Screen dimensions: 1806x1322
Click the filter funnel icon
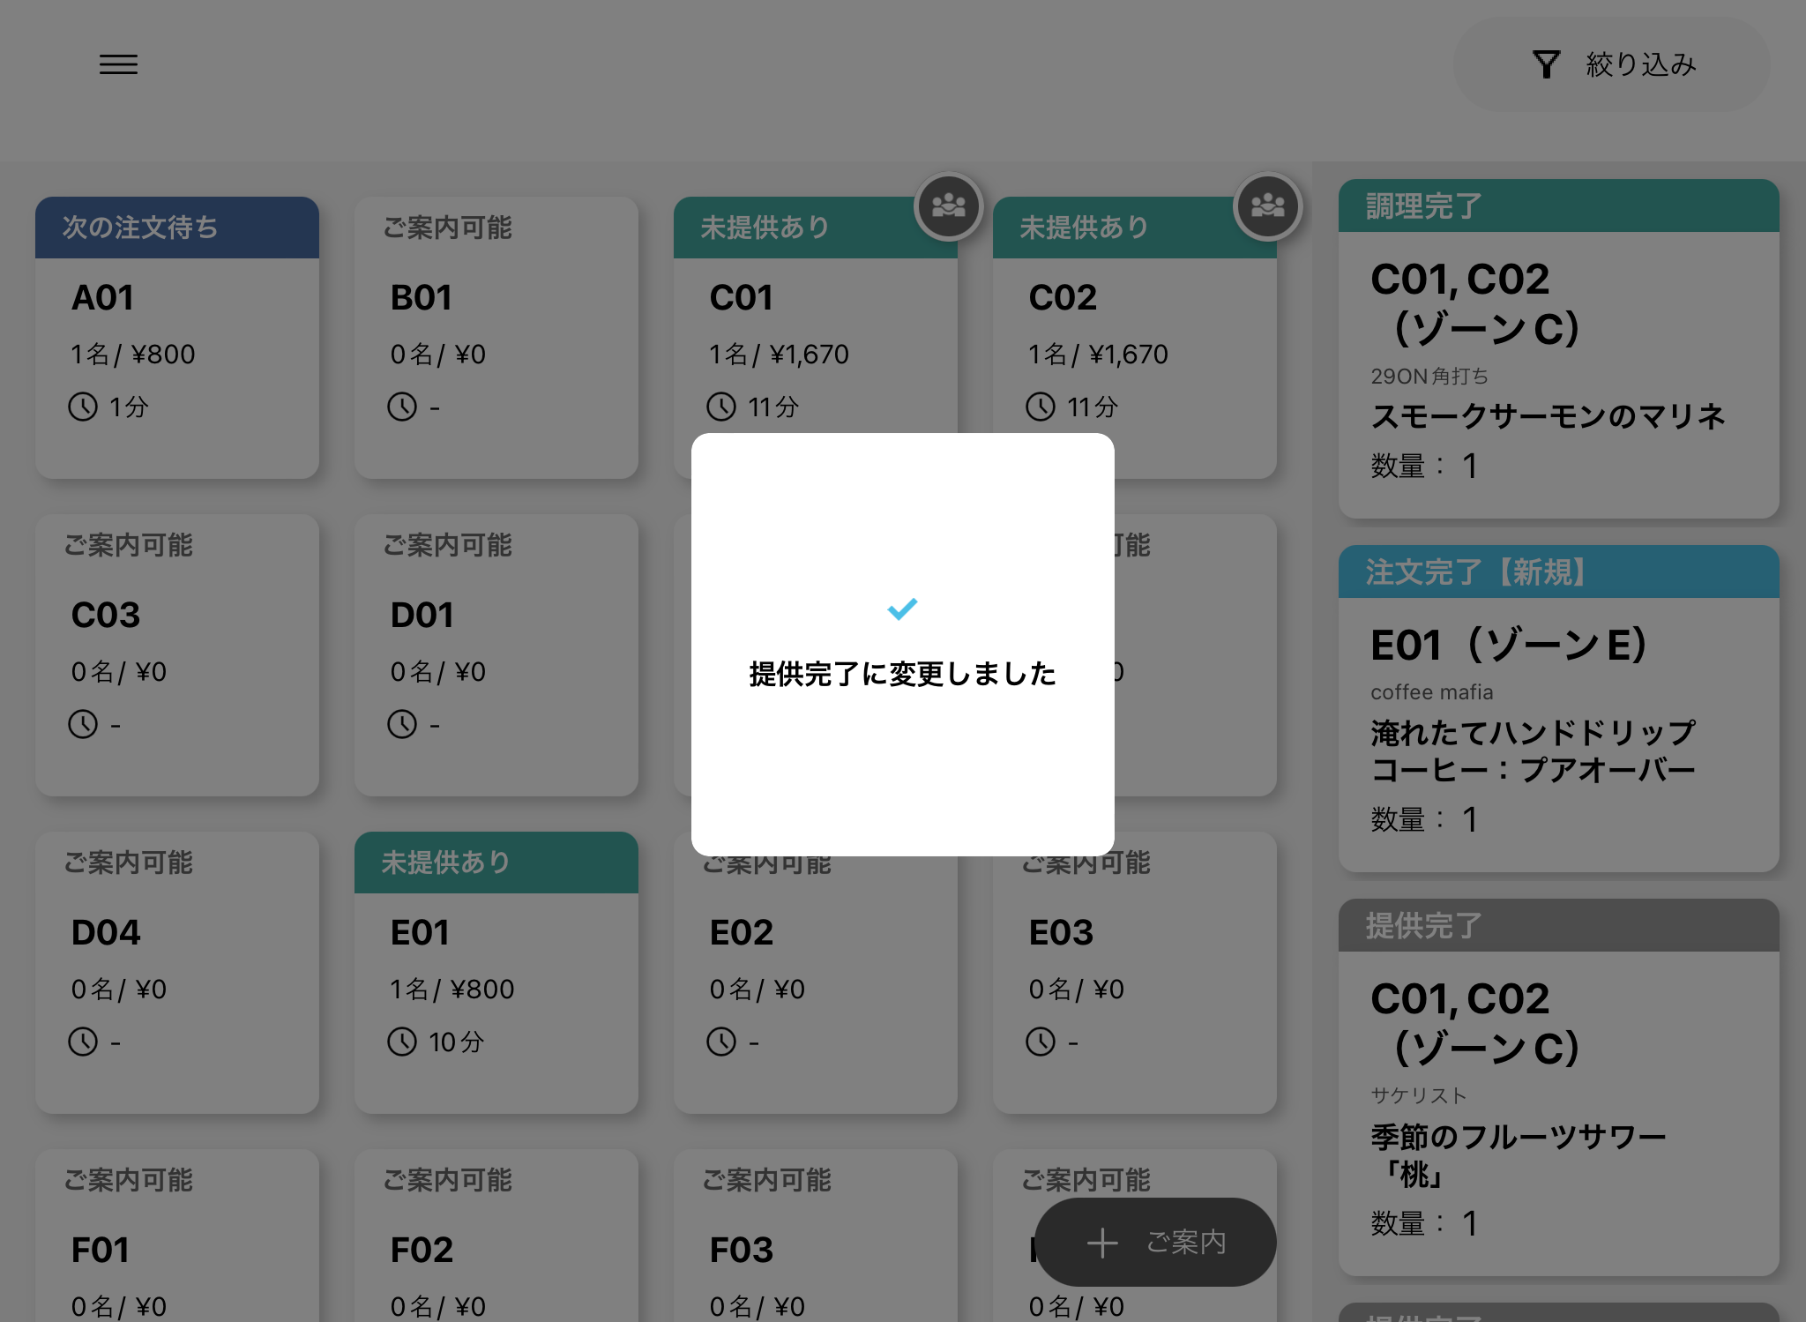[1546, 64]
